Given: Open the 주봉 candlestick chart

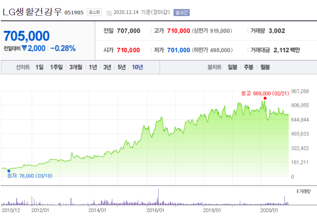Looking at the screenshot, I should 249,67.
